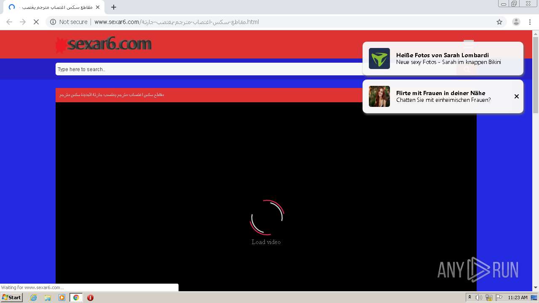Click the browser Back arrow button
The height and width of the screenshot is (303, 539).
[9, 22]
